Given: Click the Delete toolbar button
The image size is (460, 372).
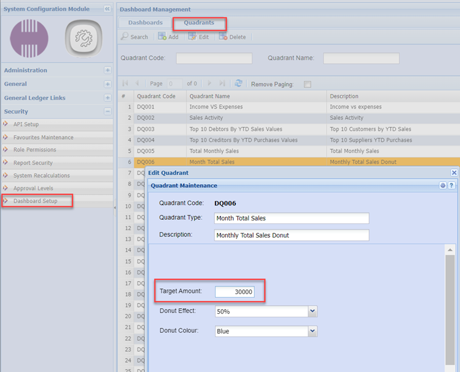Looking at the screenshot, I should 232,37.
